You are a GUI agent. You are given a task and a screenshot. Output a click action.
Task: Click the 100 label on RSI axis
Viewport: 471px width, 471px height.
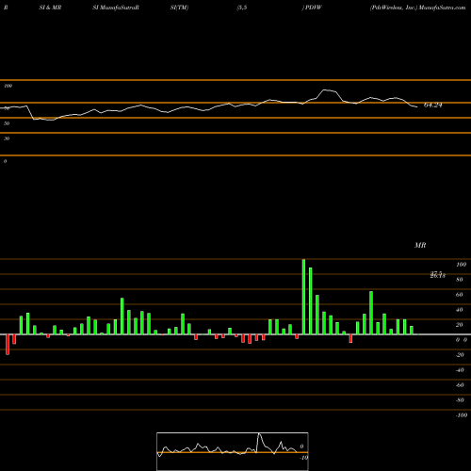8,86
